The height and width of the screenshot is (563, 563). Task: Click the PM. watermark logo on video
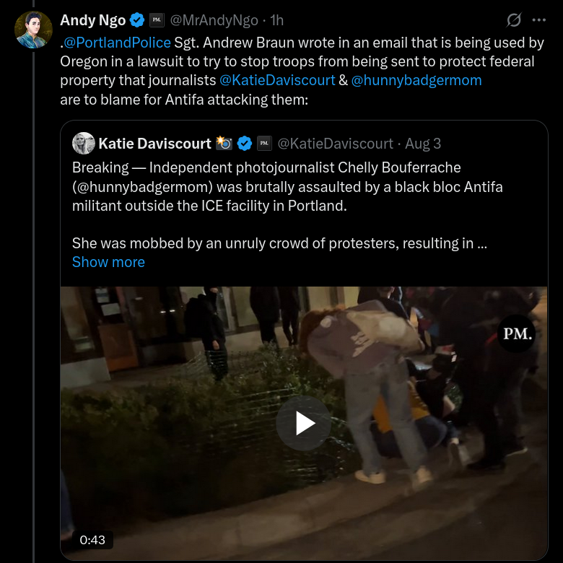pyautogui.click(x=516, y=333)
